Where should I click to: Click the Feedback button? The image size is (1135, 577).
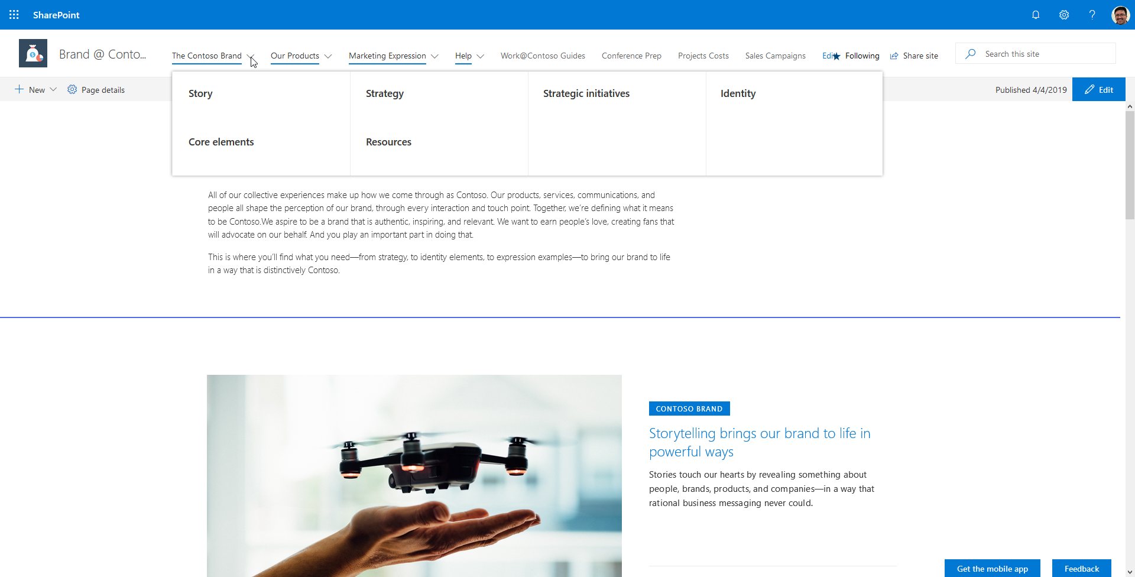[x=1082, y=568]
